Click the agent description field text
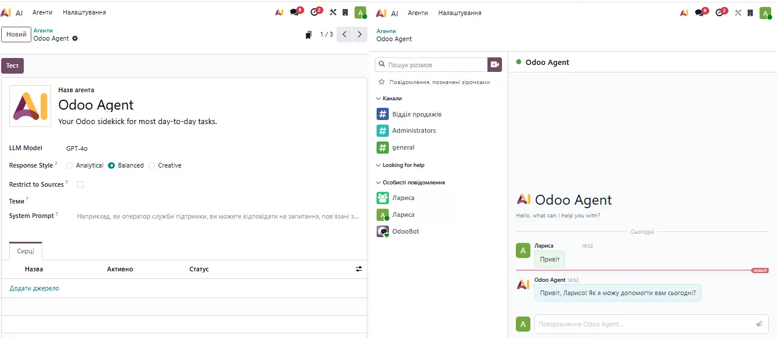The image size is (777, 338). (138, 122)
